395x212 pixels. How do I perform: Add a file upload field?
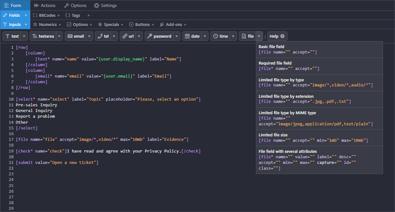coord(248,36)
